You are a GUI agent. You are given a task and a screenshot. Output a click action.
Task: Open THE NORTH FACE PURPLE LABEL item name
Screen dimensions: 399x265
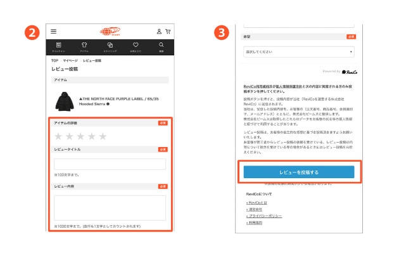118,101
